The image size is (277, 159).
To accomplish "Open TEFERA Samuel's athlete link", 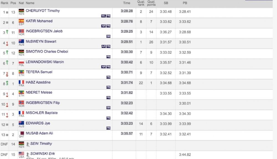I will point(39,72).
